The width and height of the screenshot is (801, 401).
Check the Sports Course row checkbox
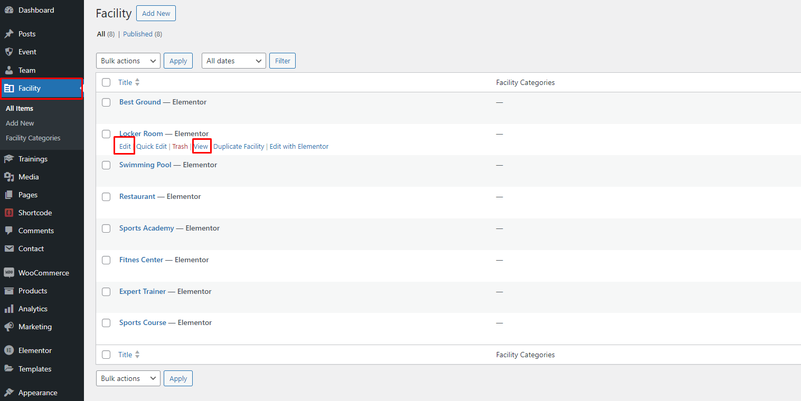[106, 323]
